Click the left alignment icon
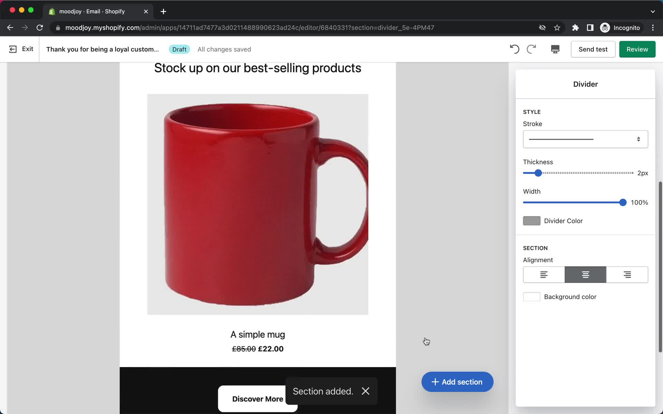 pos(543,275)
